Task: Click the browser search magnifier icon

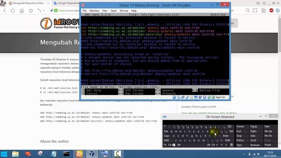Action: coord(248,11)
